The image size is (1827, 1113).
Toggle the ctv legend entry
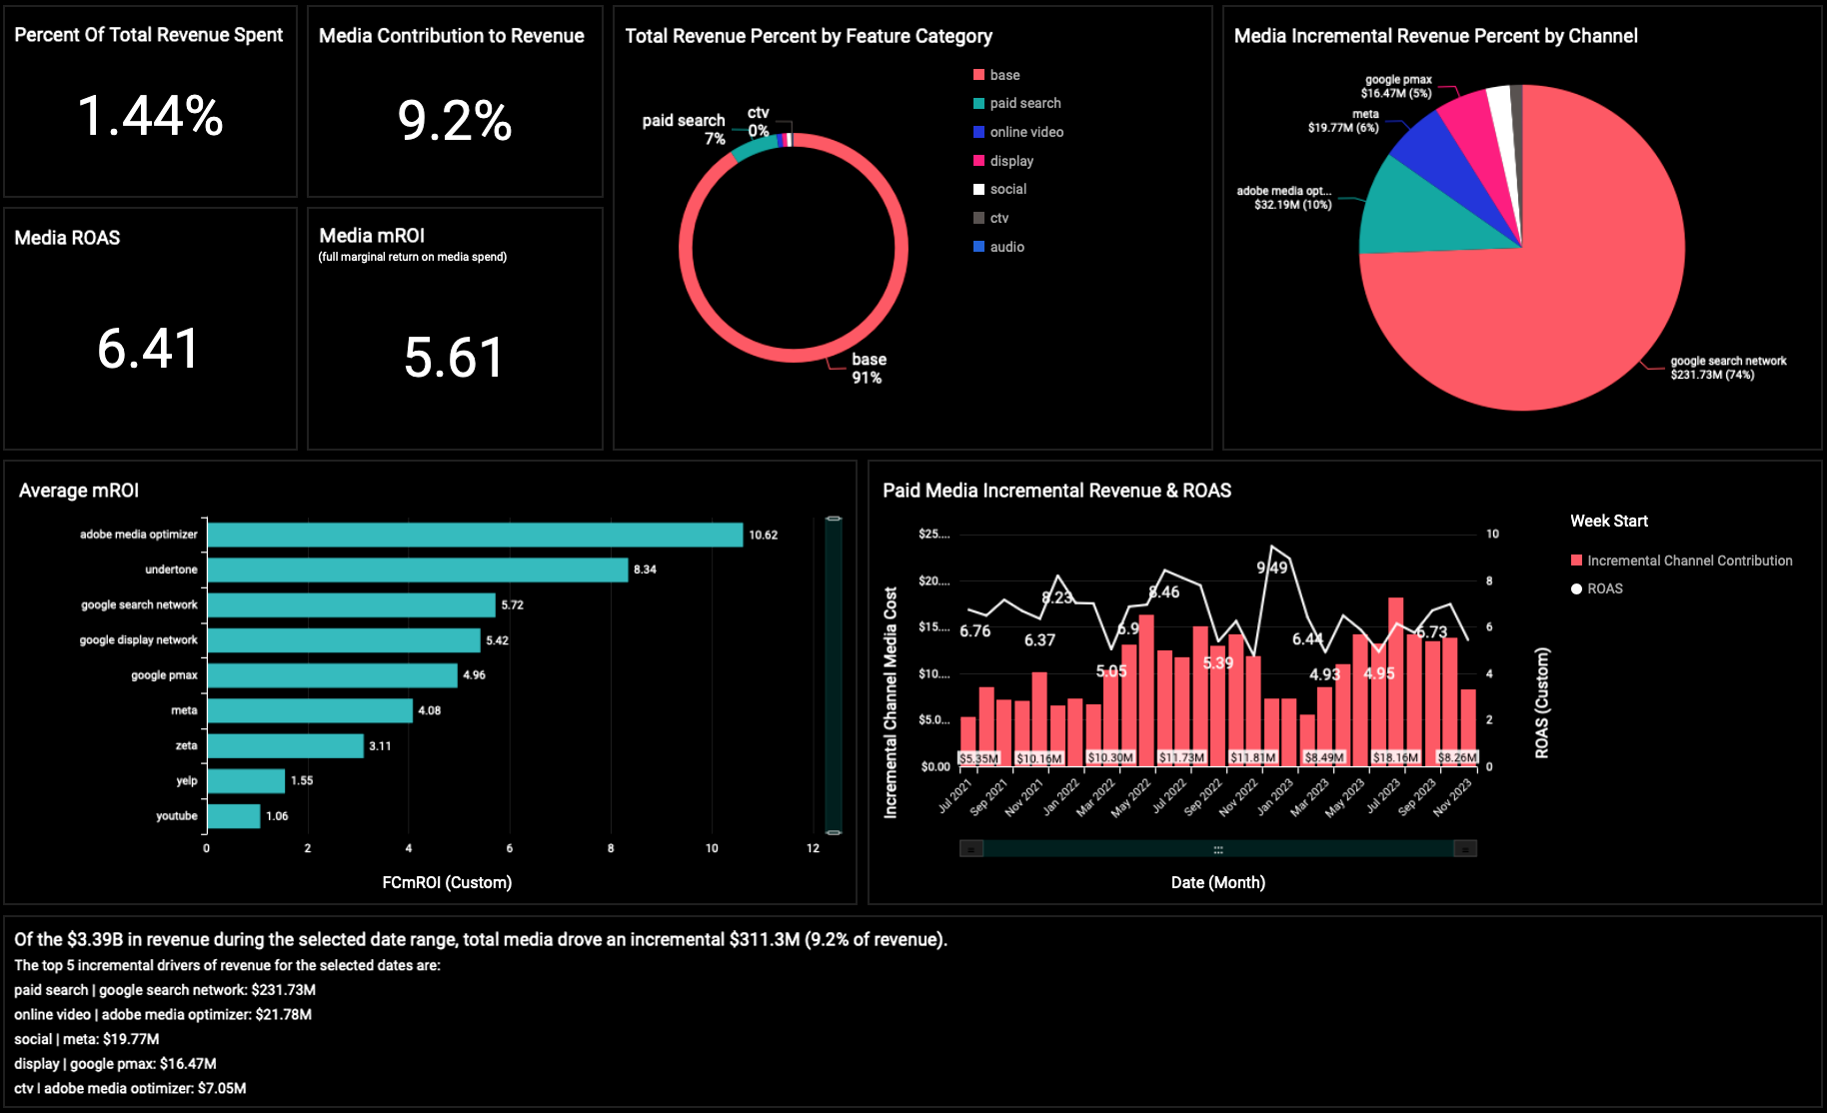tap(991, 218)
